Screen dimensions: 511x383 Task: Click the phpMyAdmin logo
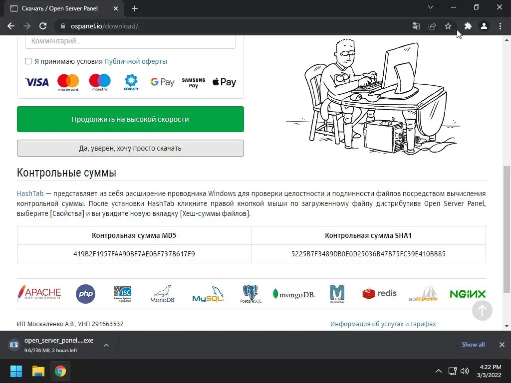pos(423,294)
